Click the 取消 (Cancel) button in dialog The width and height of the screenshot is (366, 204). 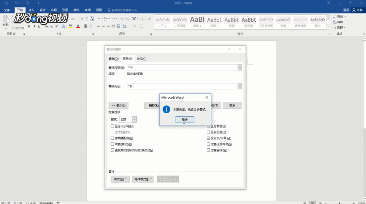coord(232,105)
